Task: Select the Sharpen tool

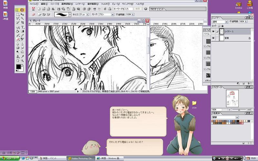Action: [22, 44]
